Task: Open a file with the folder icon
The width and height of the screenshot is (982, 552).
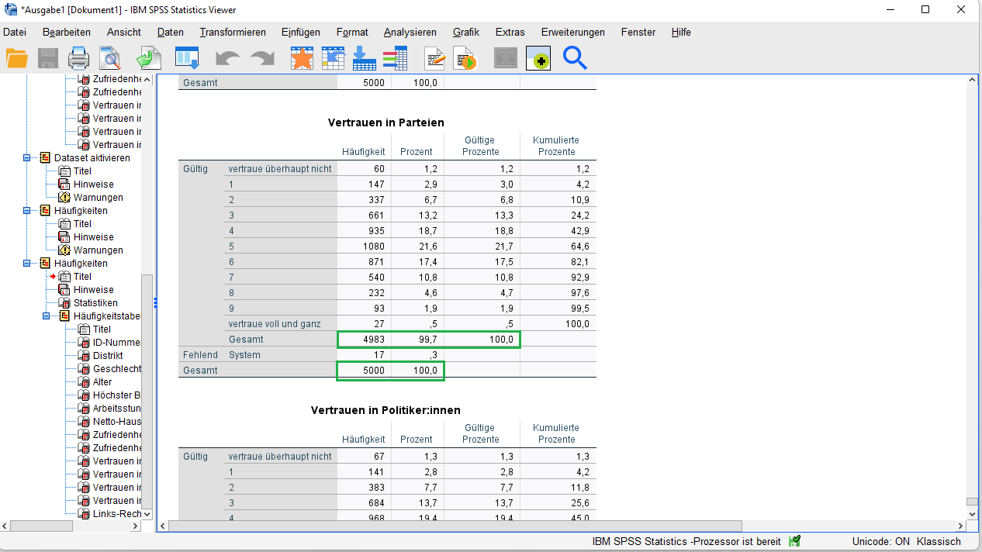Action: click(x=16, y=58)
